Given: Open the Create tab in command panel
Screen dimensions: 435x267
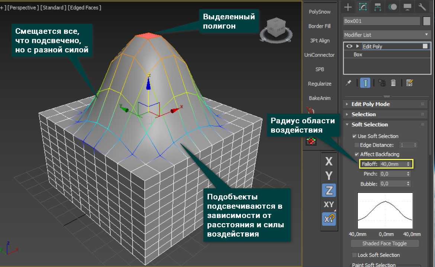Looking at the screenshot, I should 348,7.
